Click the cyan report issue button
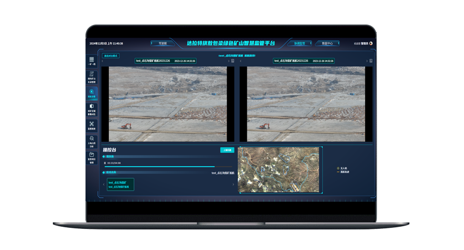The image size is (464, 250). tap(227, 150)
